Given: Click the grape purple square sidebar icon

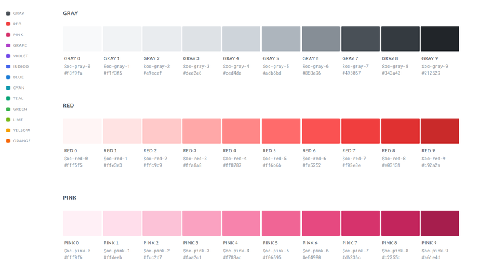Looking at the screenshot, I should point(8,45).
